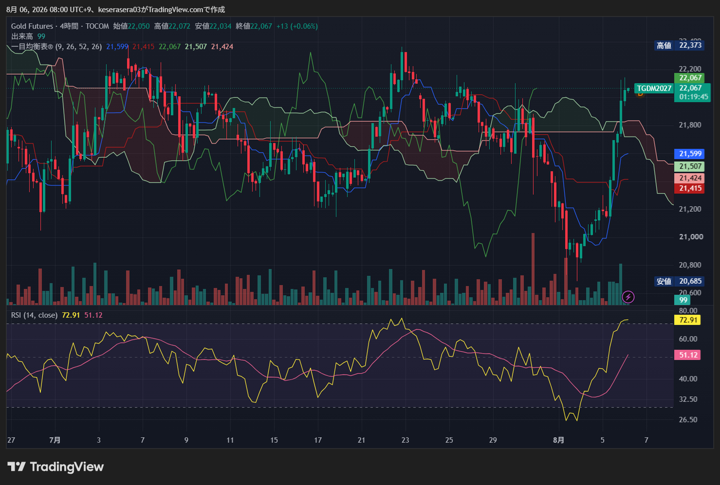
Task: Click blue 21,599 value in the Ichimoku legend
Action: [x=117, y=47]
